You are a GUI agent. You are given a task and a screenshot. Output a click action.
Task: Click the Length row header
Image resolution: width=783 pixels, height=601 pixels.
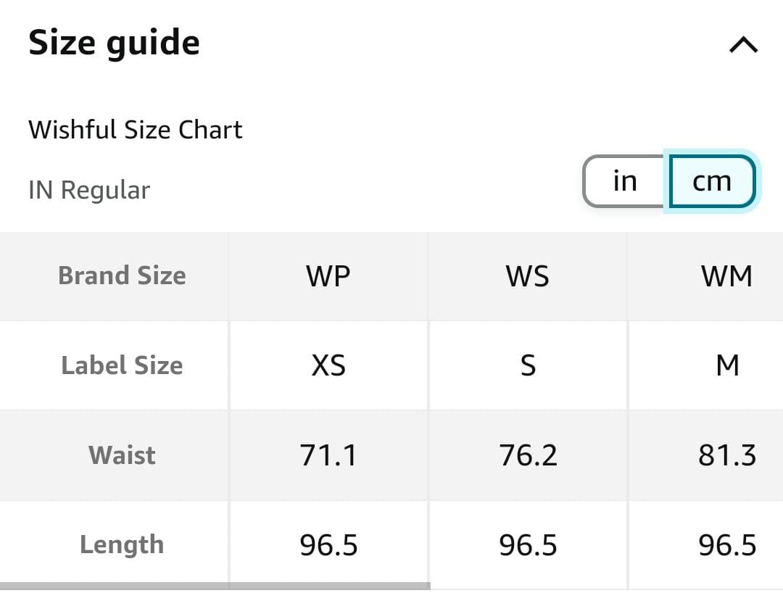coord(122,544)
